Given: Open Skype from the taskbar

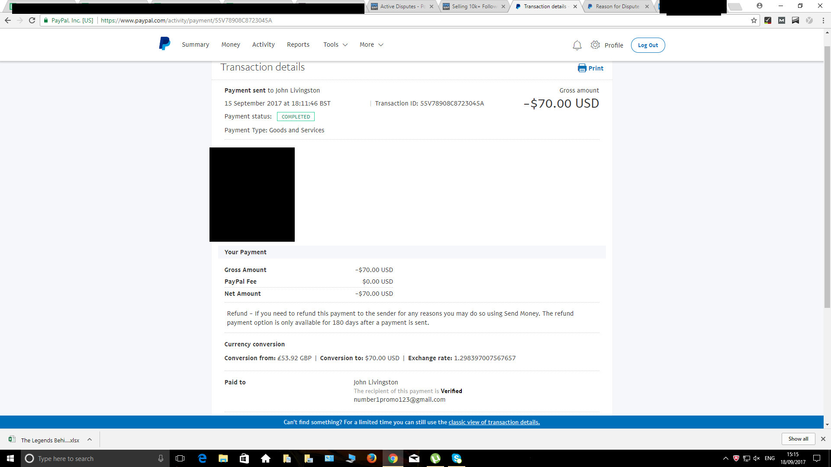Looking at the screenshot, I should [457, 458].
